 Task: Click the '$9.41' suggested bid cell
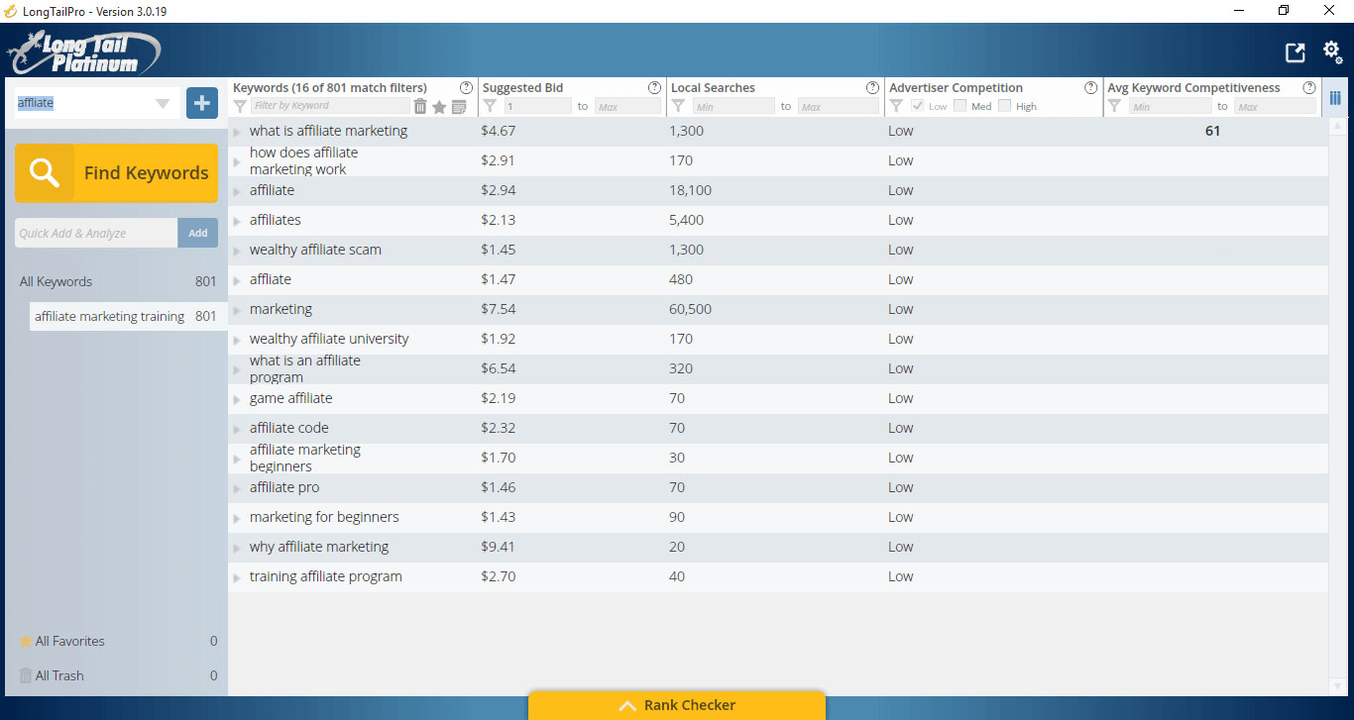(x=498, y=547)
